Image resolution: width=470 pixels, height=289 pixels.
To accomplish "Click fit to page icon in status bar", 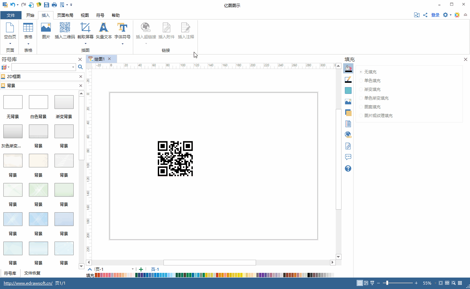I will 441,283.
